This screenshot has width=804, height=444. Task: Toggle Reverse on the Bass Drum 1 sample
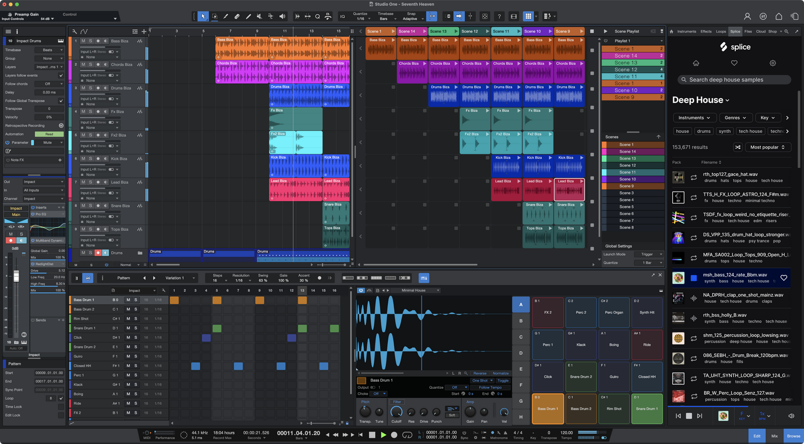[480, 373]
